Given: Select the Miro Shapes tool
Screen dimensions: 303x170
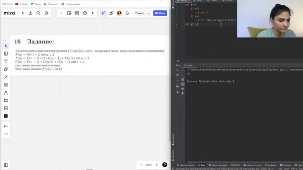Looking at the screenshot, I should (x=6, y=69).
